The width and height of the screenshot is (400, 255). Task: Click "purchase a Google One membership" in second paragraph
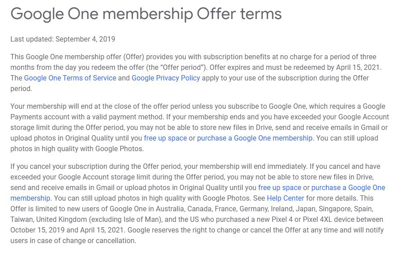click(255, 138)
